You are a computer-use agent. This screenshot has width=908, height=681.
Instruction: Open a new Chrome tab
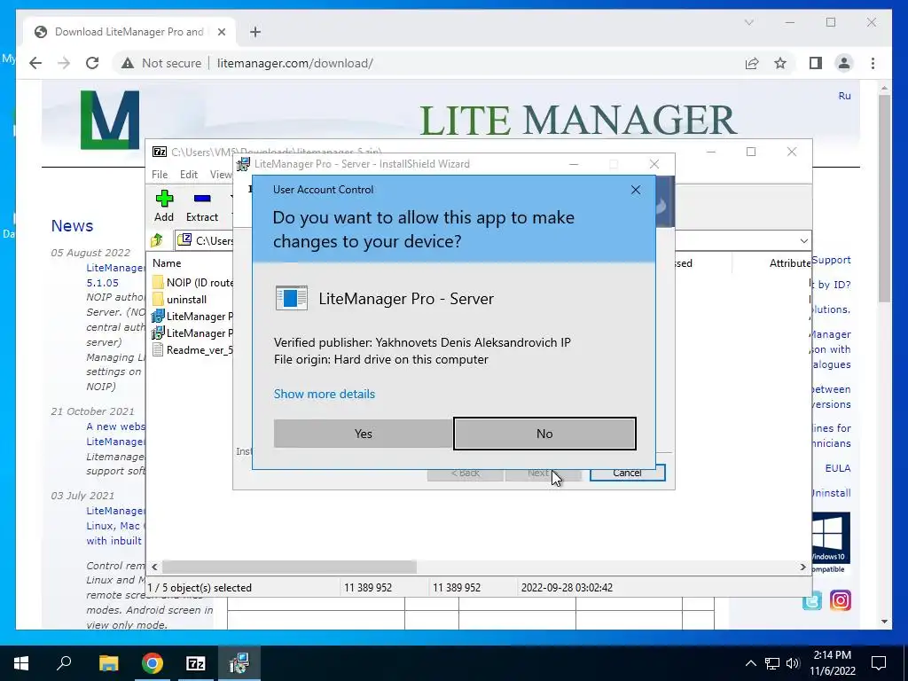(x=255, y=32)
